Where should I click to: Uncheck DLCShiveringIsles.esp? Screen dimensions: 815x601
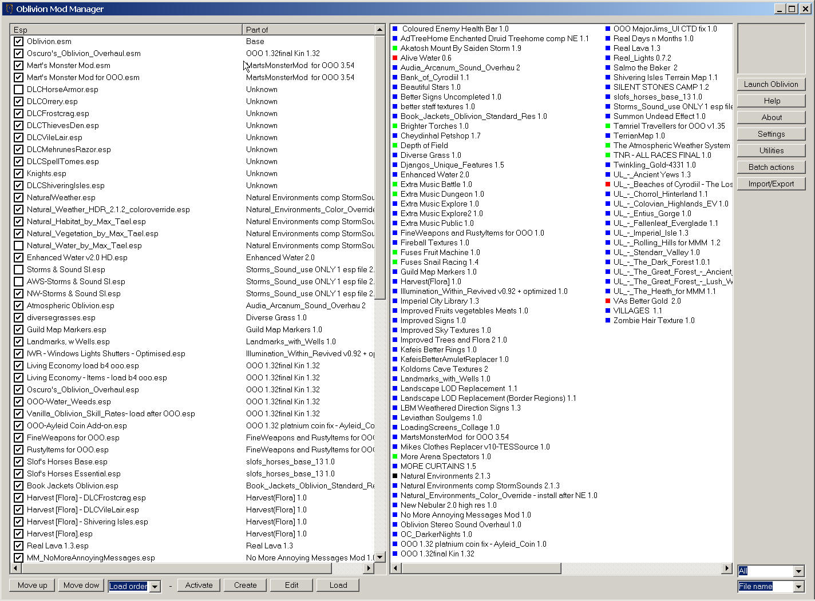point(18,185)
